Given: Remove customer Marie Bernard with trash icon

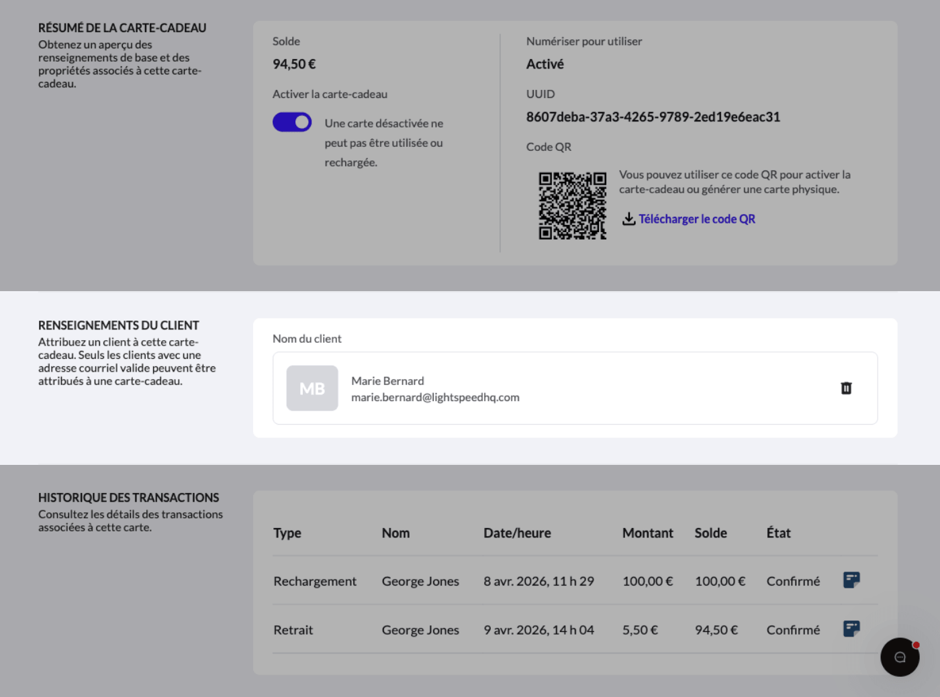Looking at the screenshot, I should [846, 388].
